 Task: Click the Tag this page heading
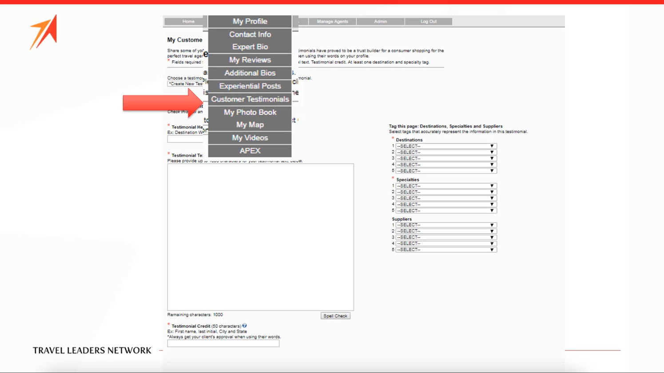[x=445, y=126]
